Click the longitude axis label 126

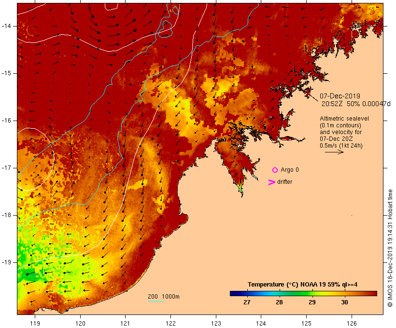[352, 324]
